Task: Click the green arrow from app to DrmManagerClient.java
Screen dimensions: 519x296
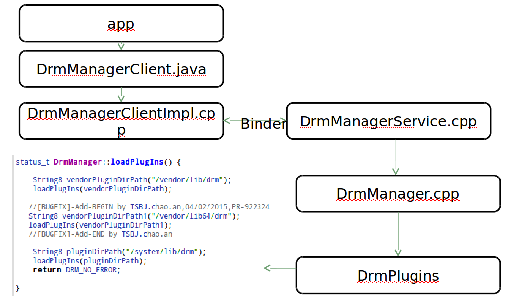Action: pyautogui.click(x=121, y=46)
